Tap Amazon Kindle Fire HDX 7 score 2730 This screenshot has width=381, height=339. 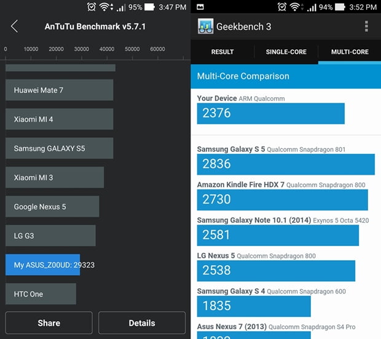(x=282, y=200)
